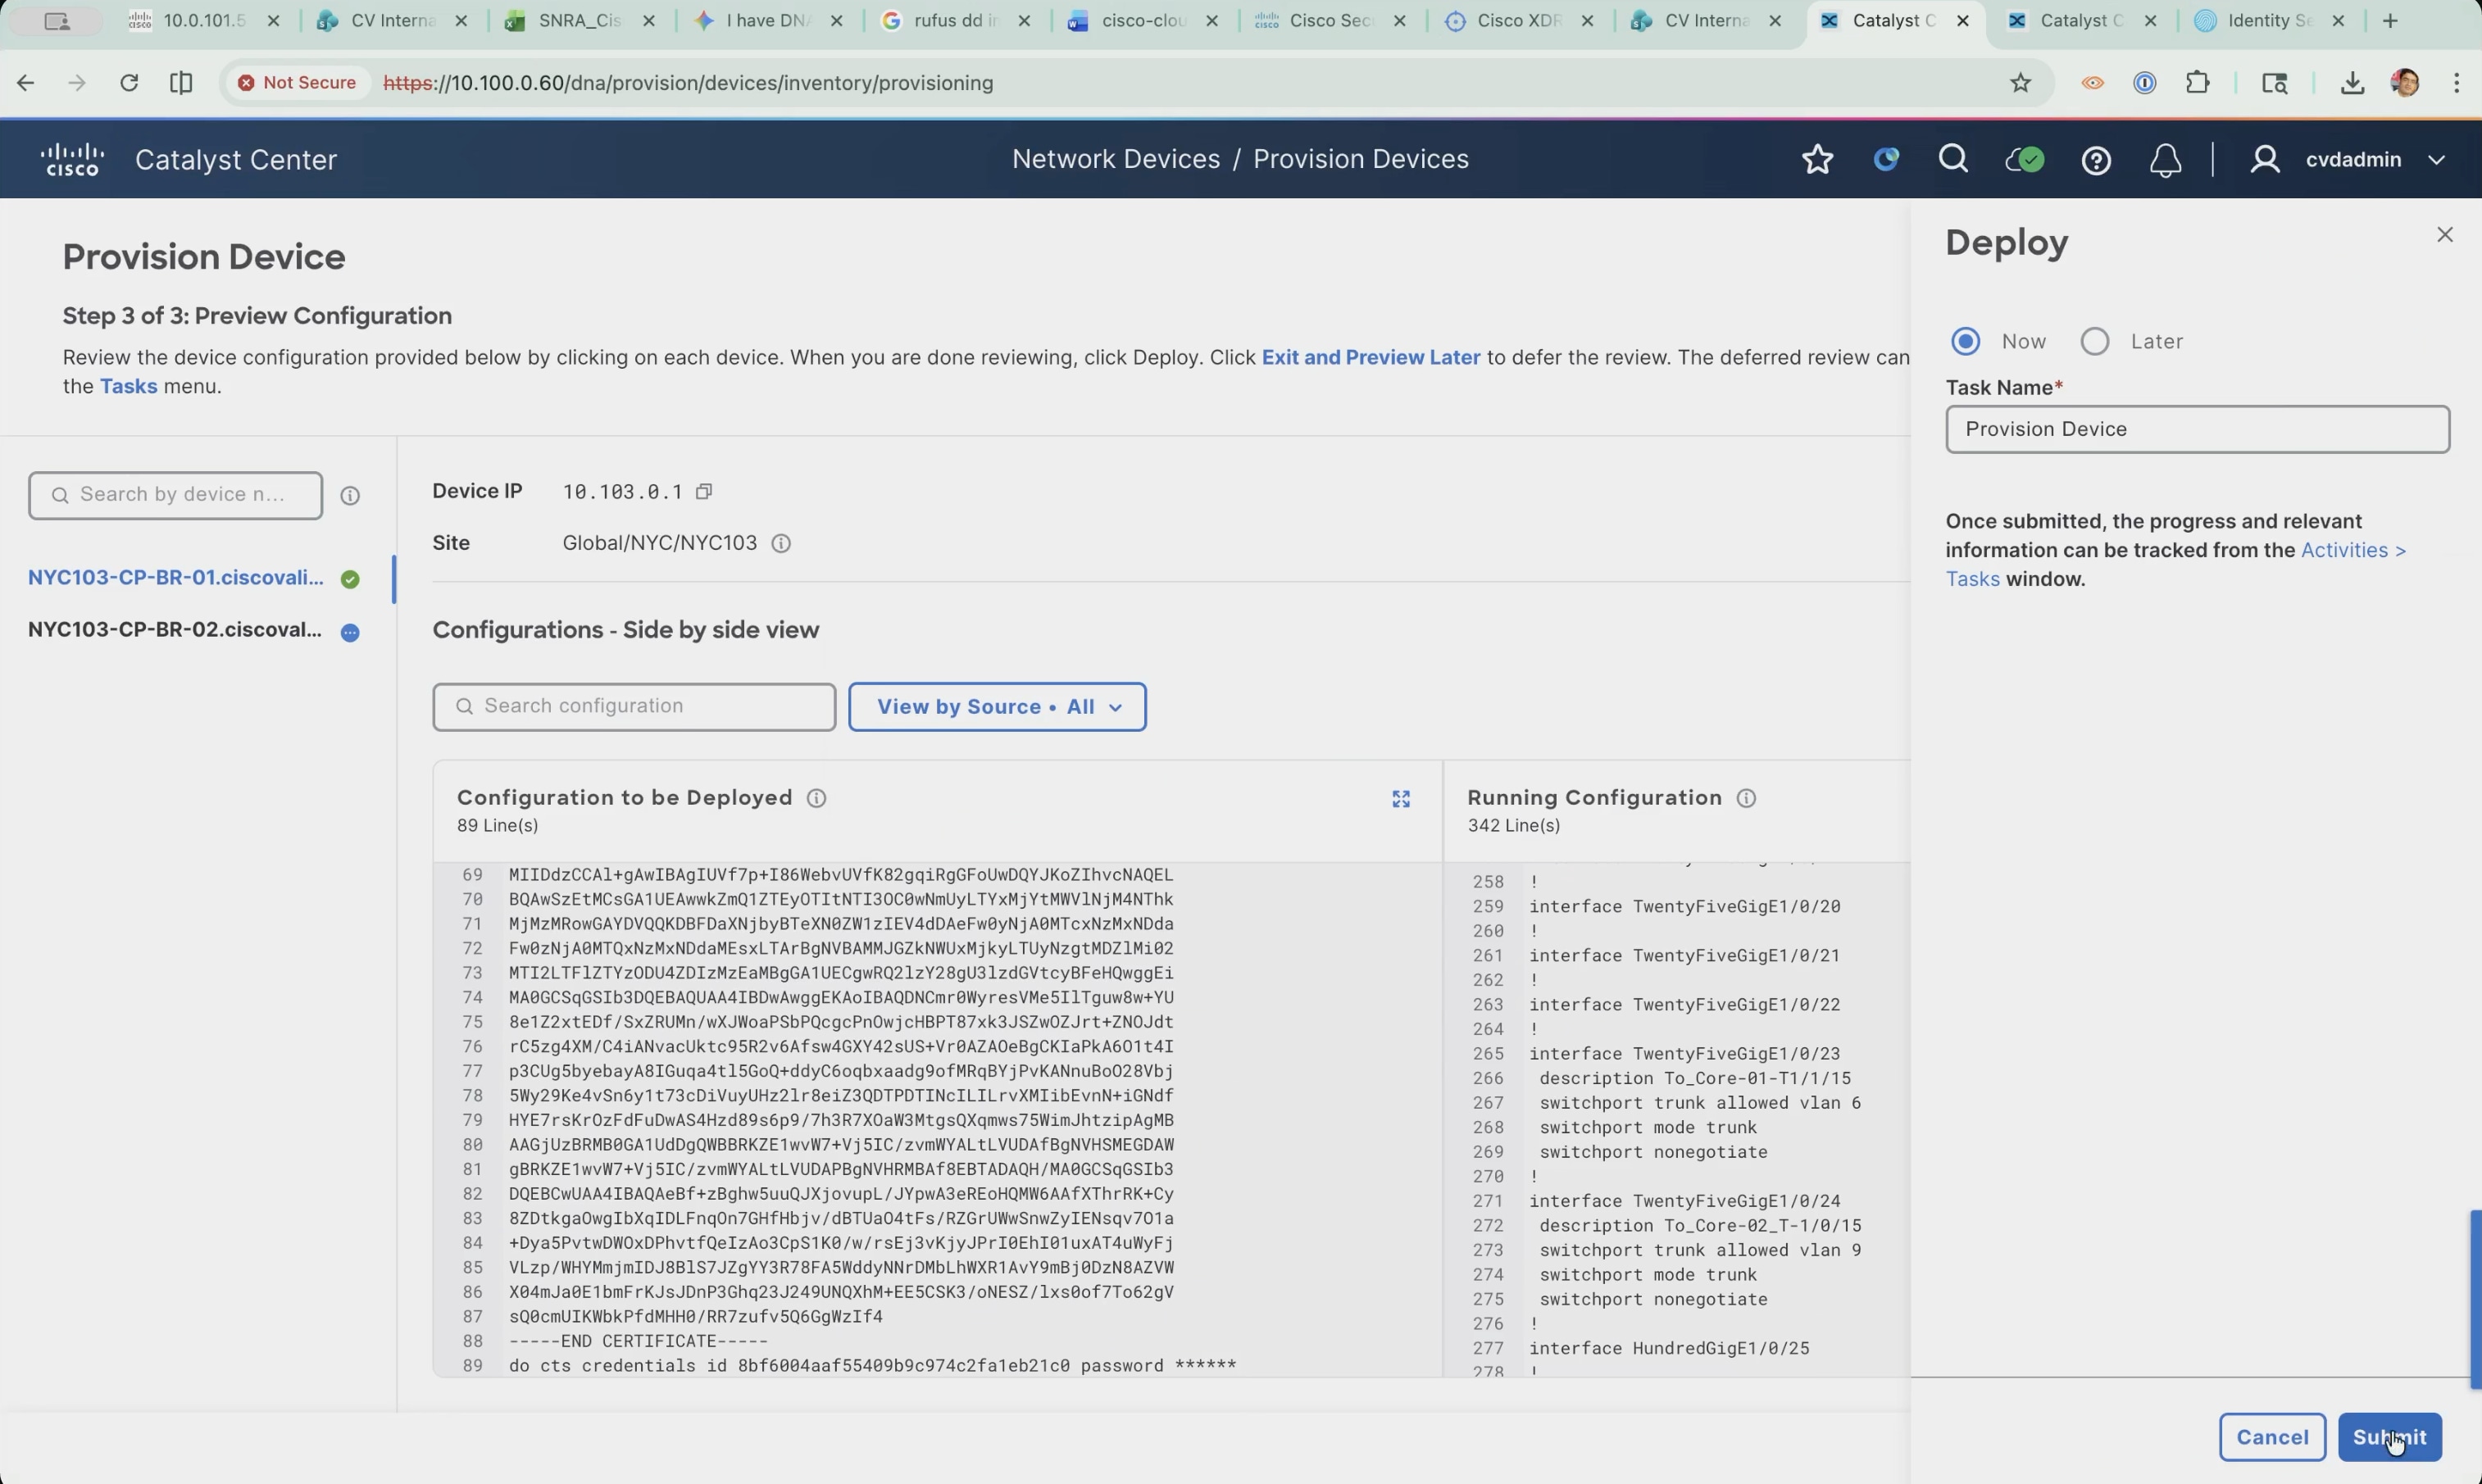
Task: Click the info icon for Running Configuration
Action: coord(1746,798)
